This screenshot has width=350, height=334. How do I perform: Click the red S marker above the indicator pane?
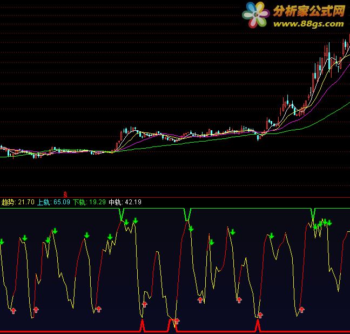click(65, 195)
